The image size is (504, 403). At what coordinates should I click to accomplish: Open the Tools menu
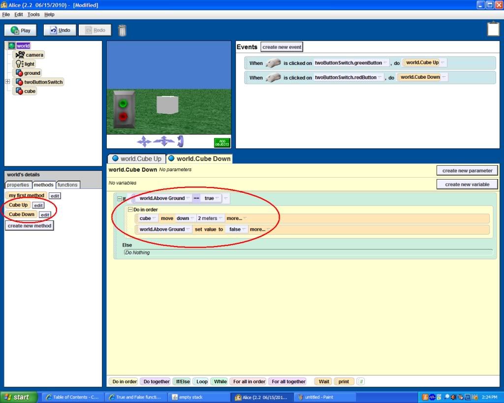pyautogui.click(x=33, y=14)
